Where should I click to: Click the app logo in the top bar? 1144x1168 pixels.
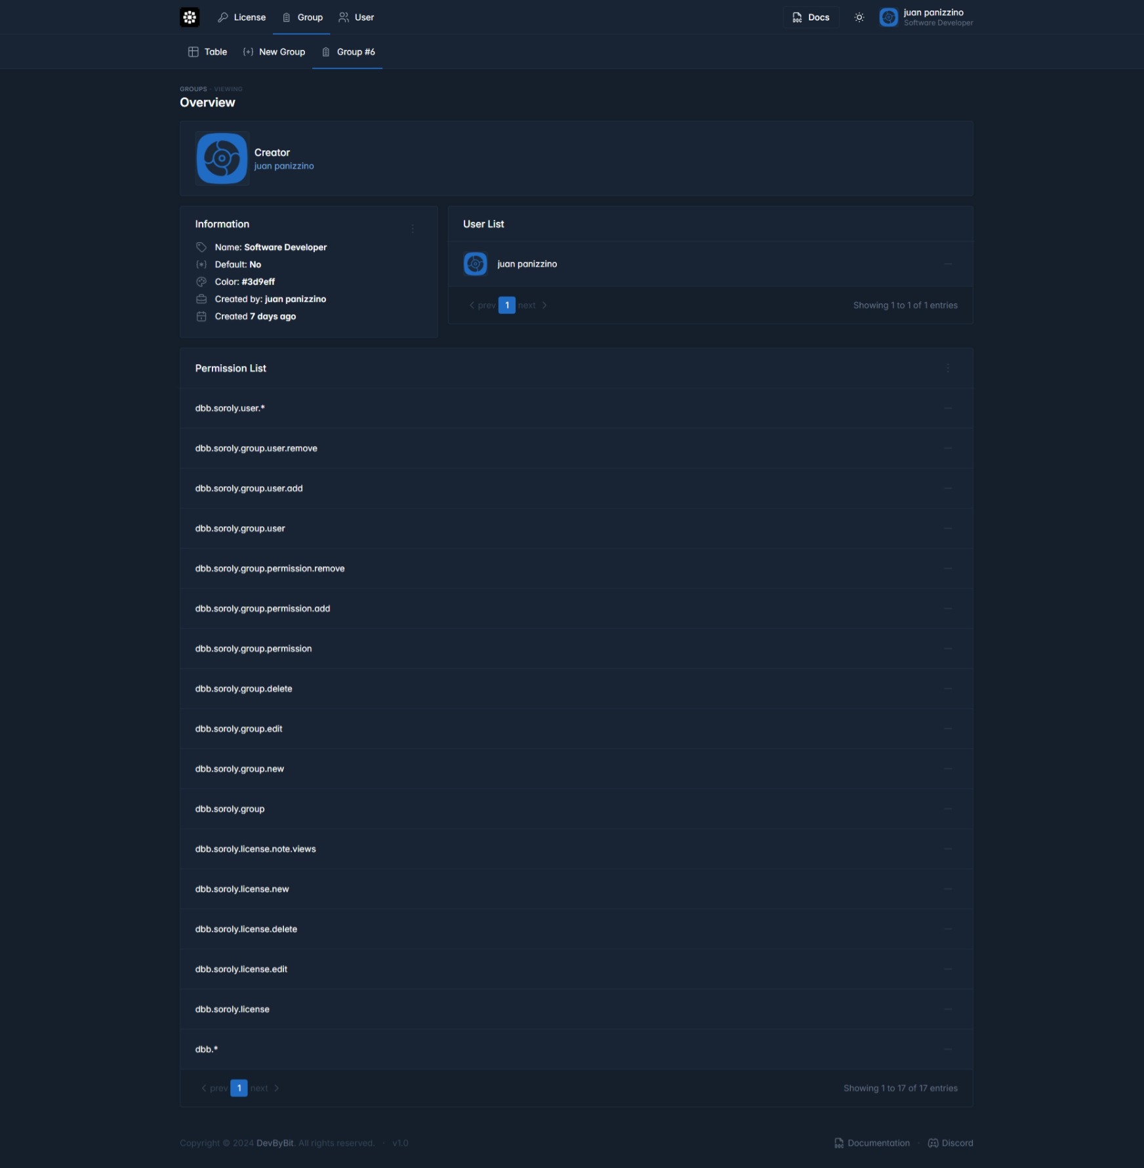[x=190, y=17]
